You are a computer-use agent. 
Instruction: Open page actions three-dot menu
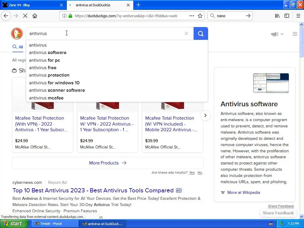click(191, 16)
